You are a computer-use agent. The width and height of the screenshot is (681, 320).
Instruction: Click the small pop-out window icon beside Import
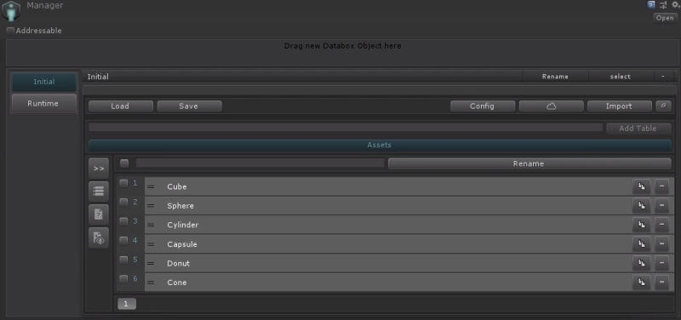coord(663,106)
